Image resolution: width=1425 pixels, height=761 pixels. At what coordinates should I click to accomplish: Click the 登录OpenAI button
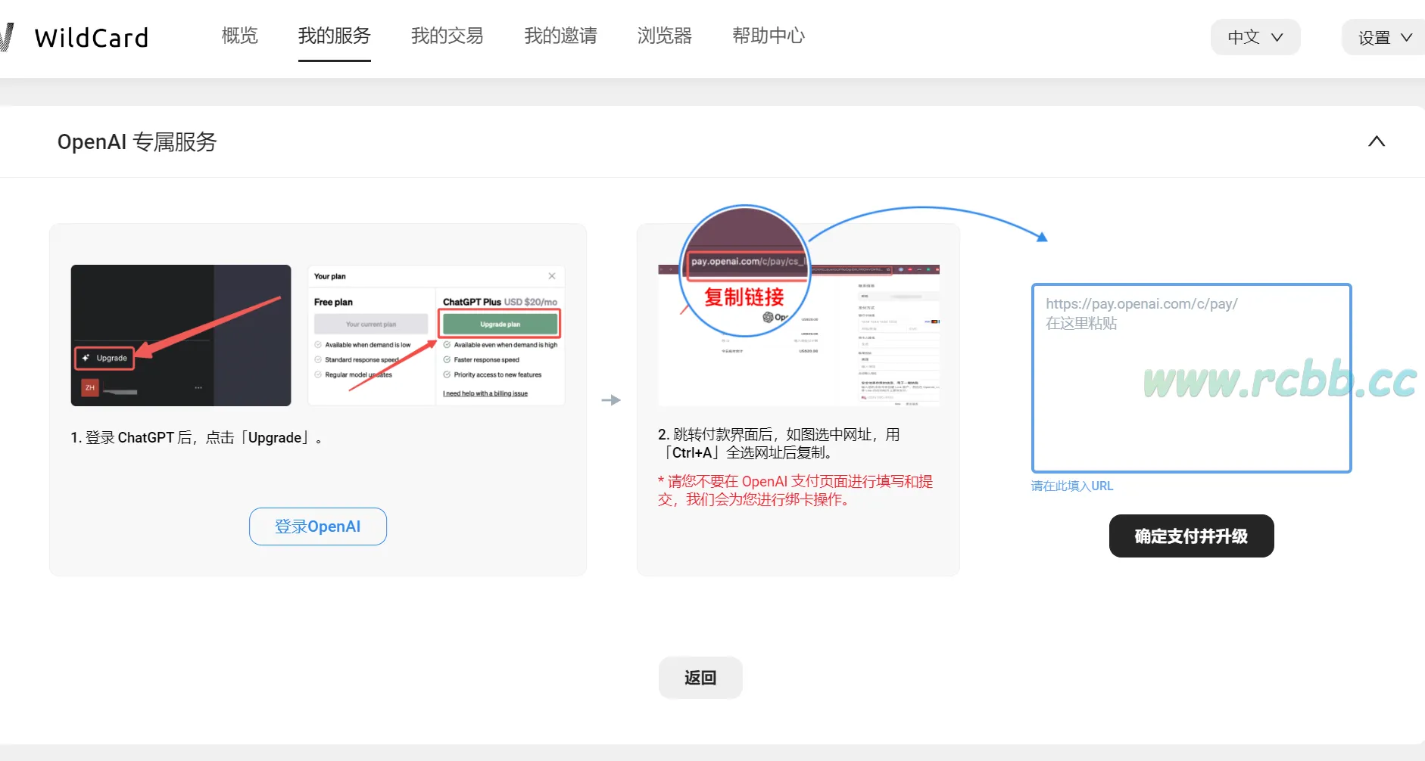317,526
